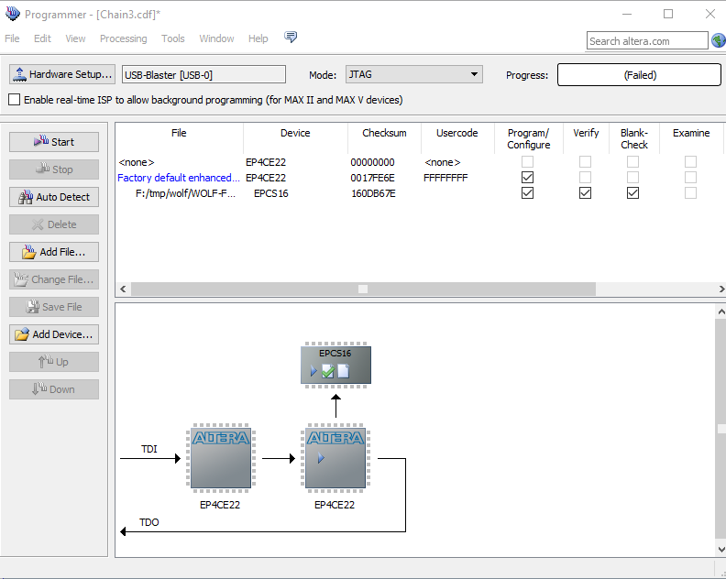Click the globe search icon next to altera.com field
The image size is (726, 579).
pyautogui.click(x=719, y=40)
